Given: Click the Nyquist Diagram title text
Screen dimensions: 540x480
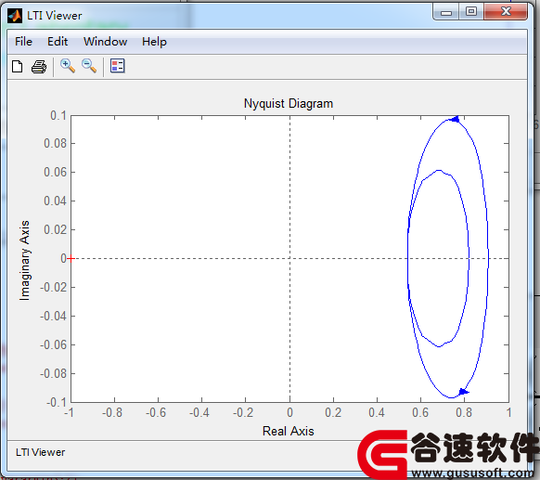Looking at the screenshot, I should pyautogui.click(x=289, y=103).
